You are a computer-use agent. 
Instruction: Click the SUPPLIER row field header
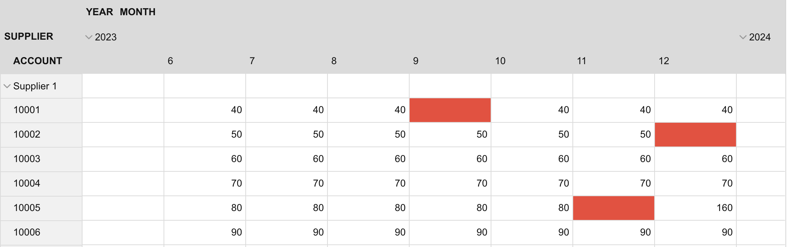29,36
